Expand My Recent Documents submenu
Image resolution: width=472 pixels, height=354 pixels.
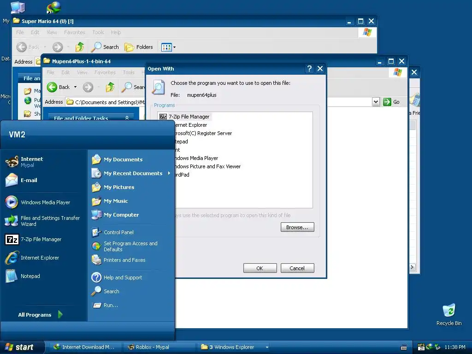point(131,173)
